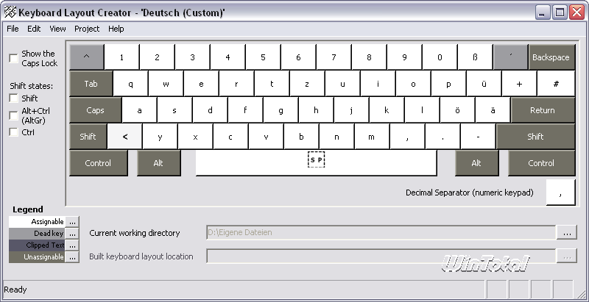Browse for the current working directory
Viewport: 589px width, 302px height.
pos(567,232)
